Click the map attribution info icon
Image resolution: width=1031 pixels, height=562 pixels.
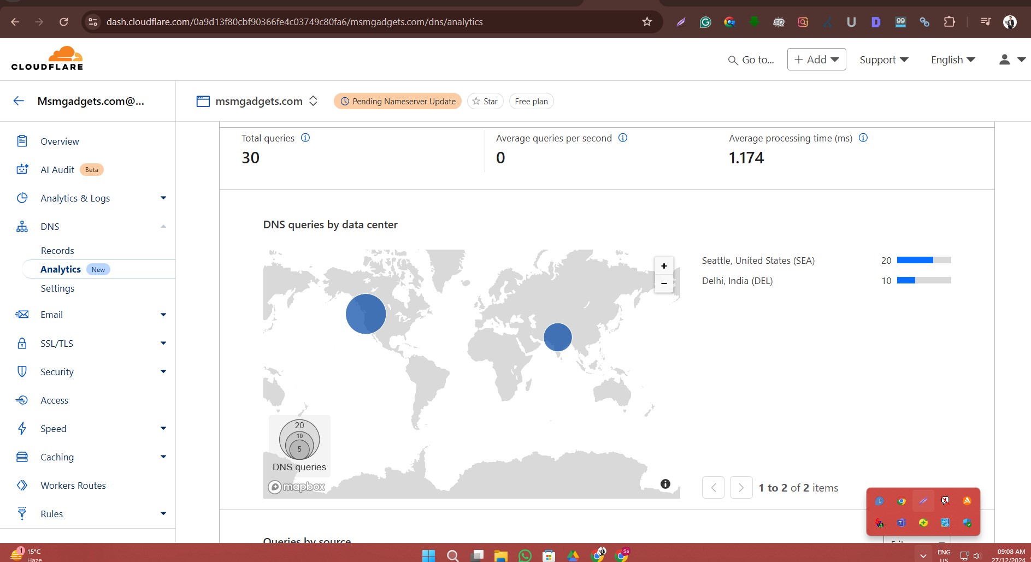tap(665, 484)
